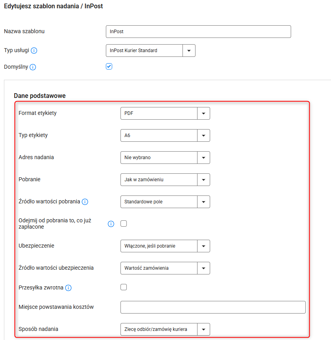The width and height of the screenshot is (331, 340).
Task: Click info icon next to Przesyłka zwrotna
Action: [68, 288]
